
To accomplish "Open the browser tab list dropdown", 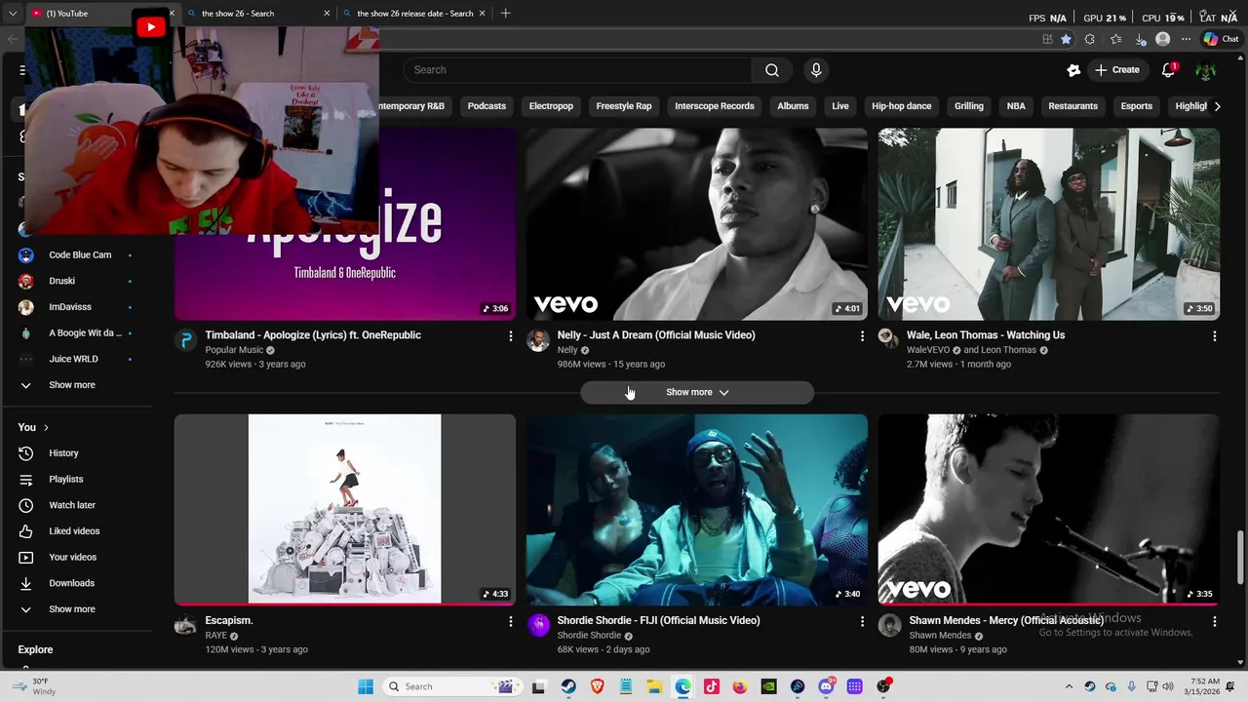I will click(x=13, y=14).
